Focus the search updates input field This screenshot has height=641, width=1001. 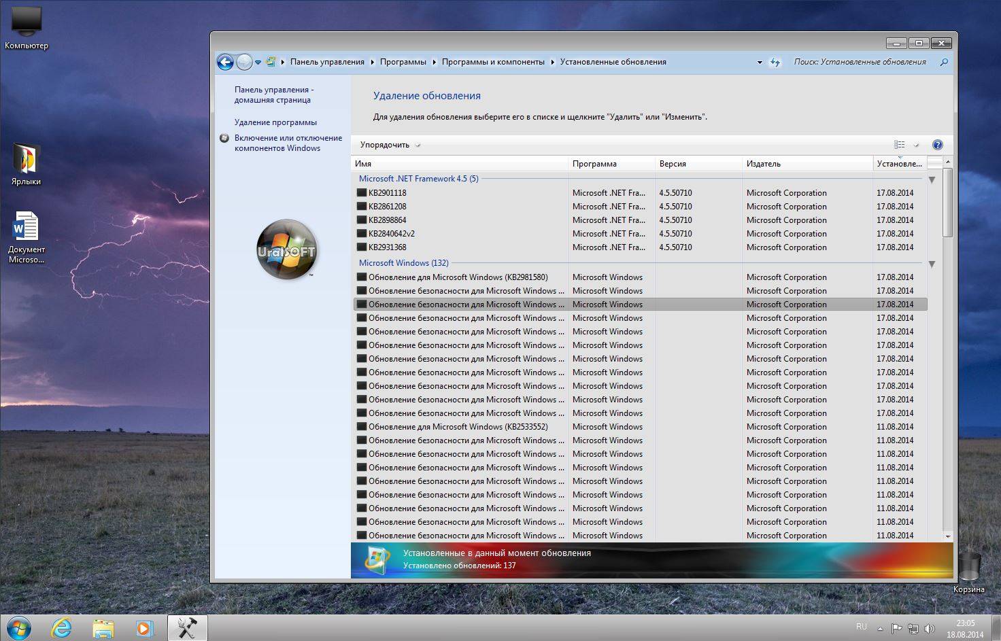(x=862, y=62)
